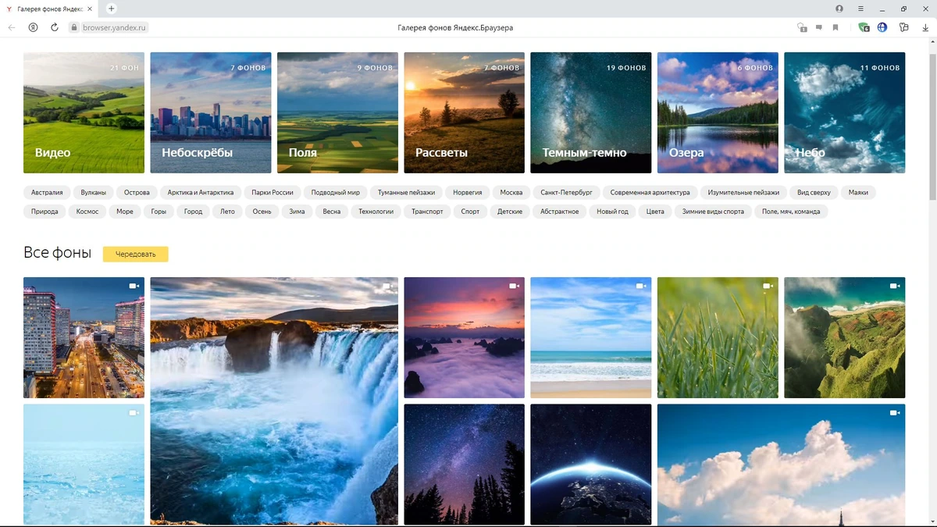Click the blue globe extension icon
The height and width of the screenshot is (527, 937).
(882, 27)
